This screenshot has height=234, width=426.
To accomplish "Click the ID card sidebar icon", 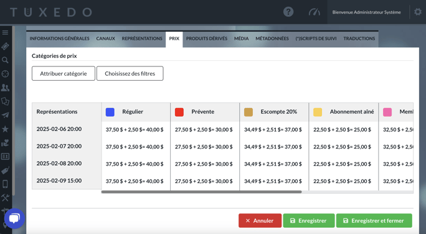I will point(5,156).
